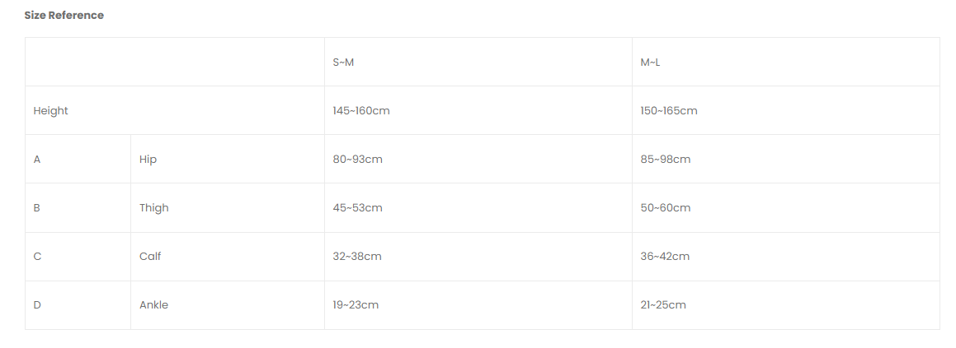Click the Thigh row label
Image resolution: width=956 pixels, height=348 pixels.
[x=153, y=208]
